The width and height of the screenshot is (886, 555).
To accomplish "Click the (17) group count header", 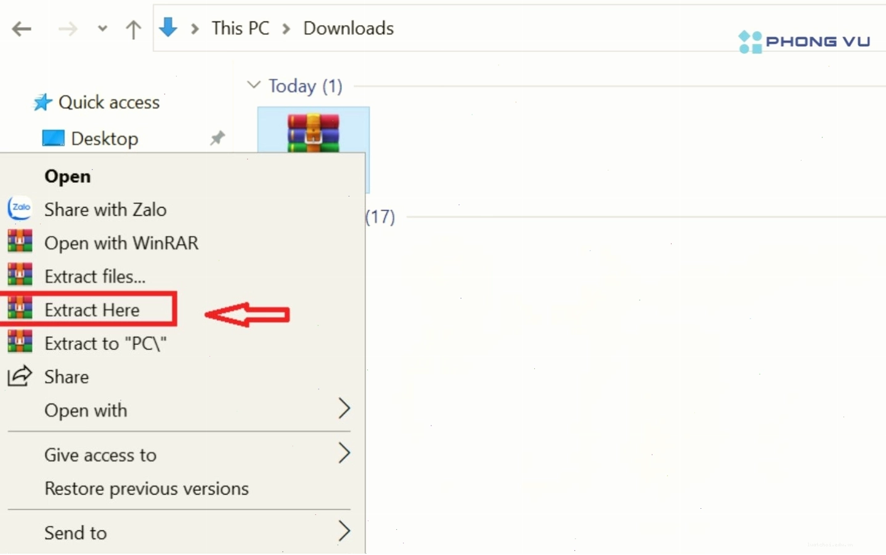I will [380, 217].
